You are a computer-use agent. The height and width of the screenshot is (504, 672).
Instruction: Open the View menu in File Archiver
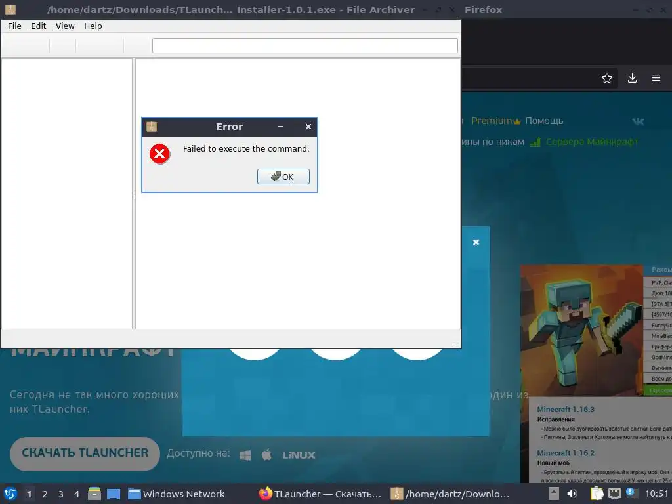(65, 26)
